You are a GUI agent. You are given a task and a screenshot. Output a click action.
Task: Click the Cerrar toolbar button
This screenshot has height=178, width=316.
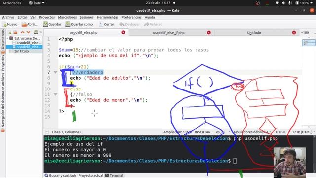[x=107, y=24]
